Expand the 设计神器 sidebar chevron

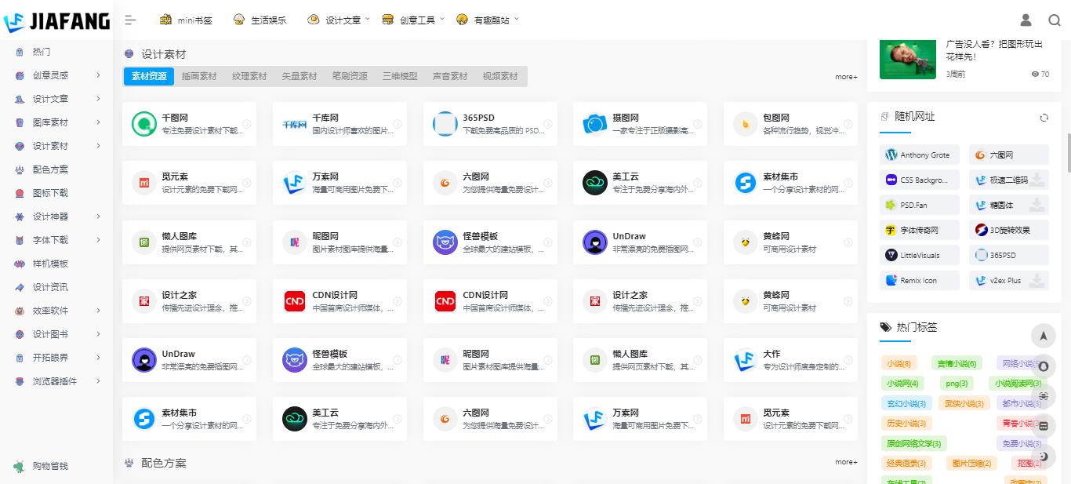click(x=98, y=217)
